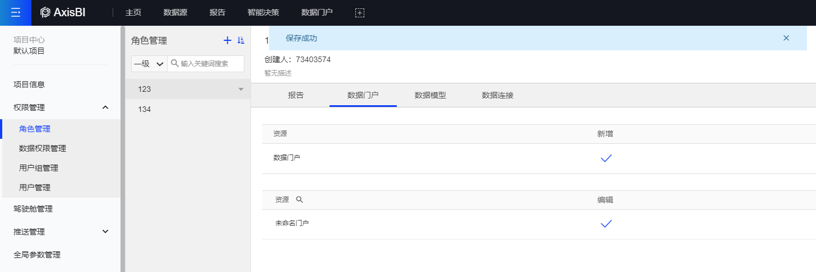The image size is (816, 272).
Task: Expand the 推送管理 menu section
Action: click(x=105, y=231)
